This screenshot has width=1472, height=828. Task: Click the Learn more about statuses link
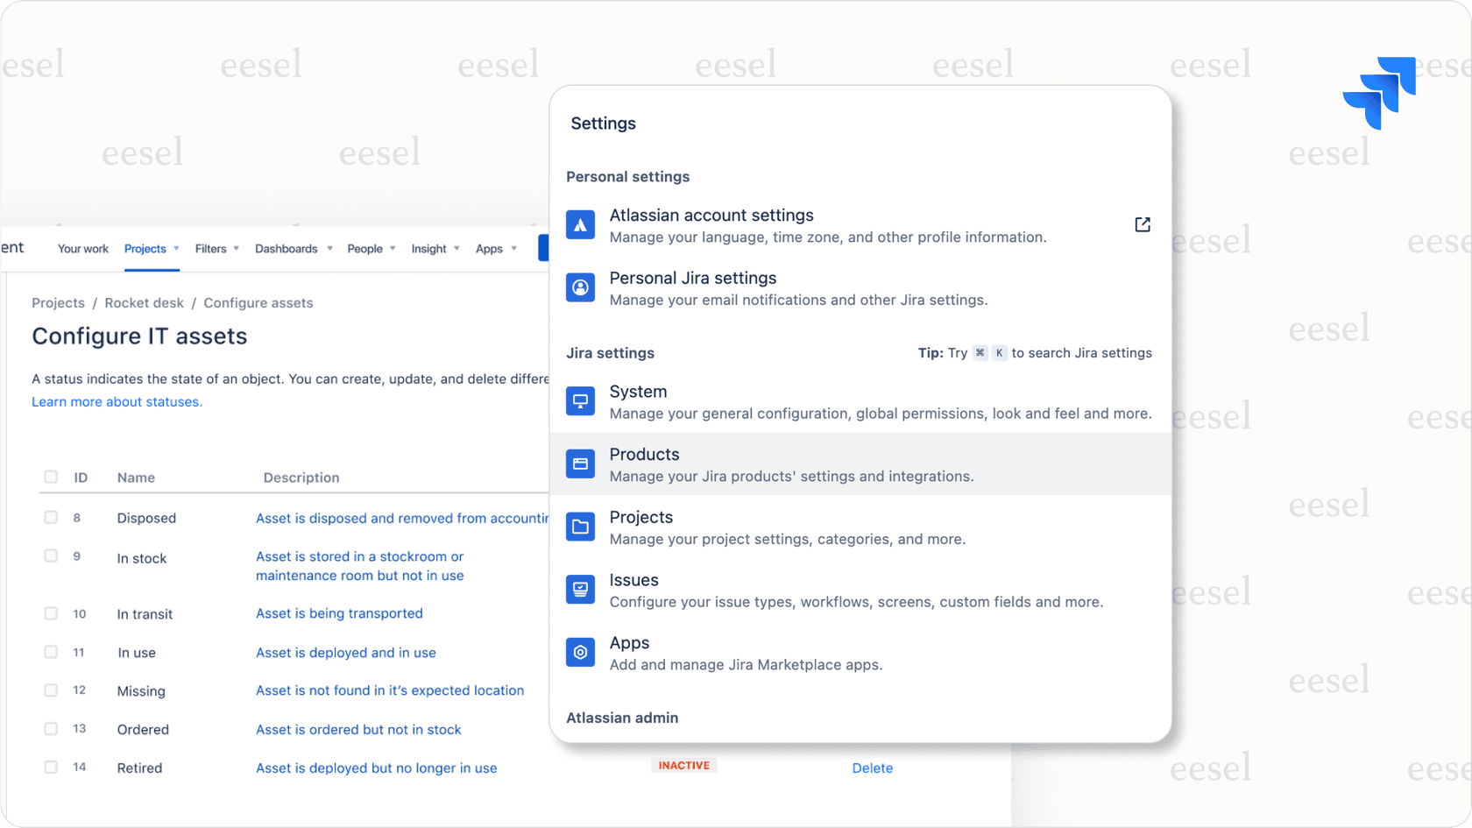click(117, 401)
